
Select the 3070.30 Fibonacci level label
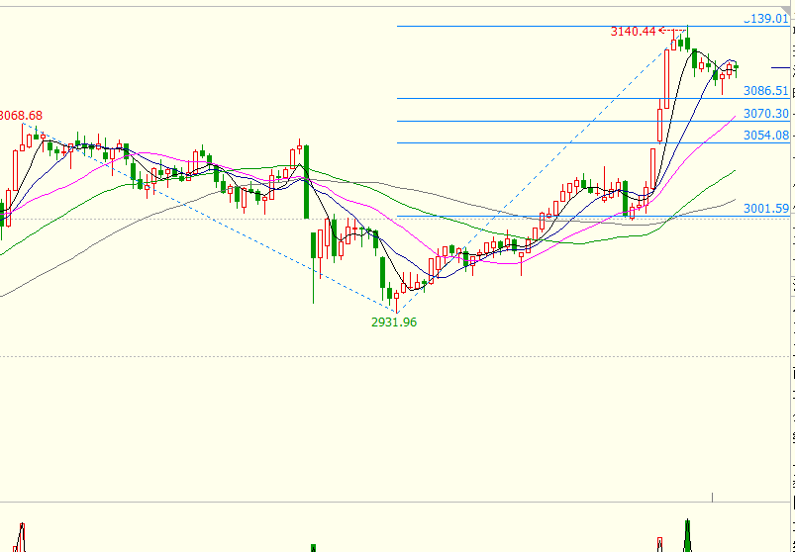pos(766,114)
